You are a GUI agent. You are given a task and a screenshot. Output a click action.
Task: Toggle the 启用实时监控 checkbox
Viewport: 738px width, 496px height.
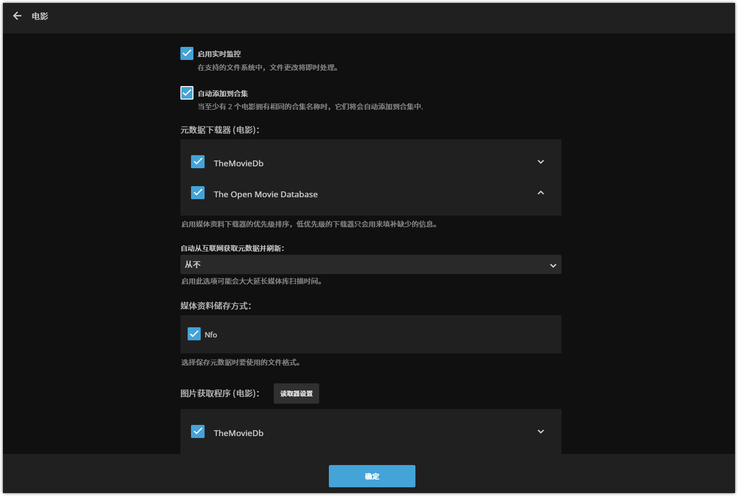187,53
